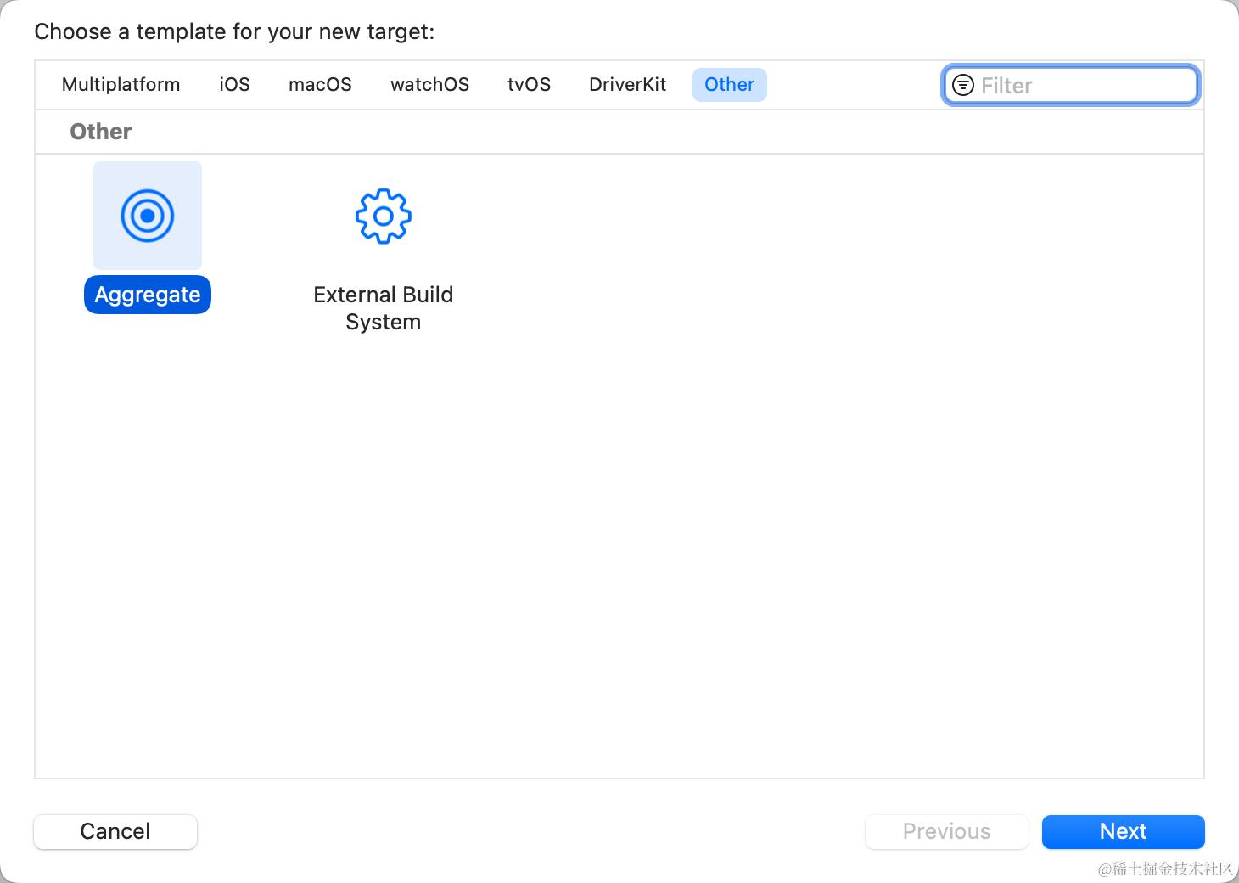Image resolution: width=1239 pixels, height=883 pixels.
Task: Click the Aggregate template label
Action: [148, 295]
